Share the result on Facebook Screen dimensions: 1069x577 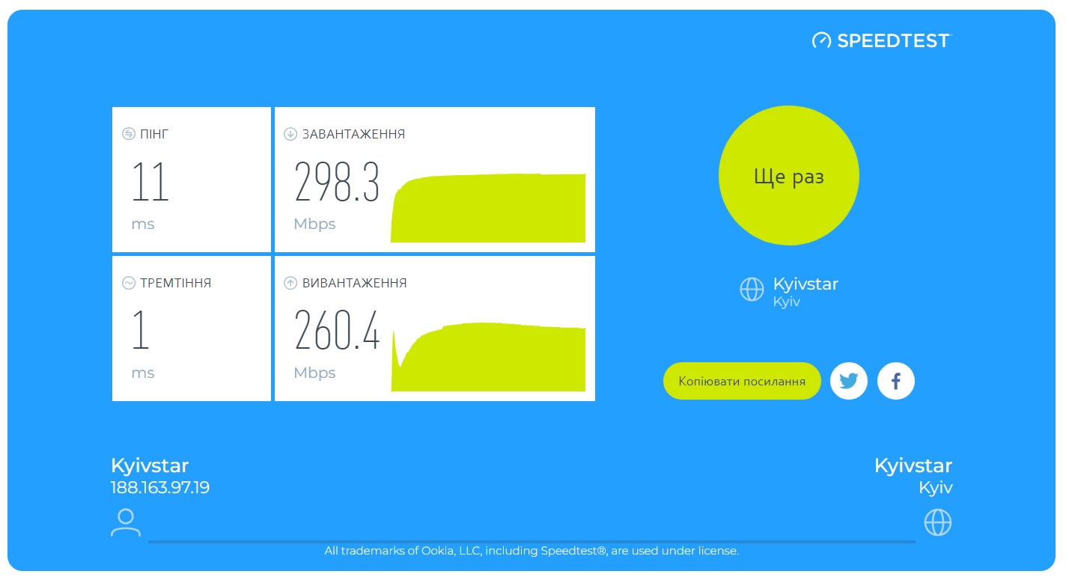(895, 382)
